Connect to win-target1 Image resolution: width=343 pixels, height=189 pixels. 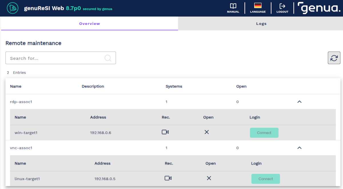point(264,133)
